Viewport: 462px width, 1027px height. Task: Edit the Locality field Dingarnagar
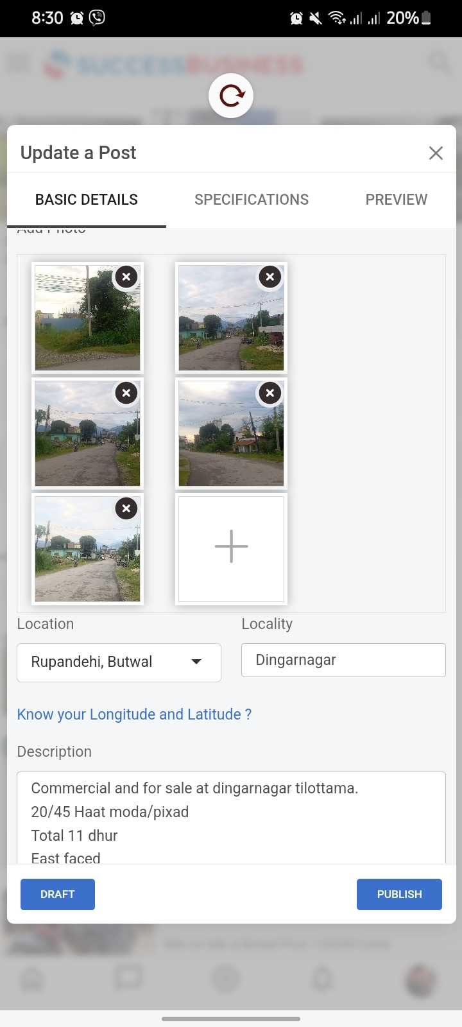[x=343, y=660]
